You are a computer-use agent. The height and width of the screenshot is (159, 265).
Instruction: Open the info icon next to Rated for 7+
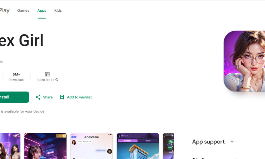click(57, 80)
